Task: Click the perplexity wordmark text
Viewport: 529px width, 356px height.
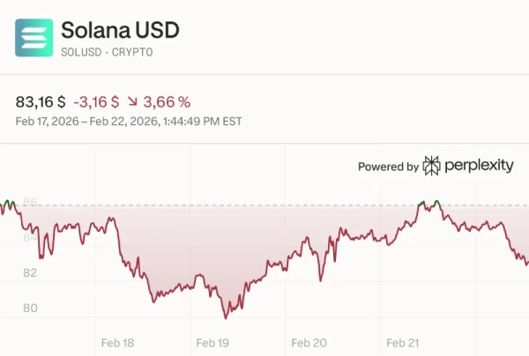Action: click(x=479, y=166)
